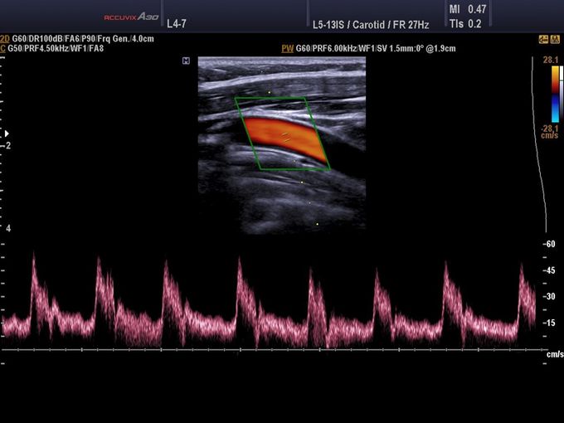Image resolution: width=564 pixels, height=423 pixels.
Task: Click the 2D mode label
Action: coord(5,39)
